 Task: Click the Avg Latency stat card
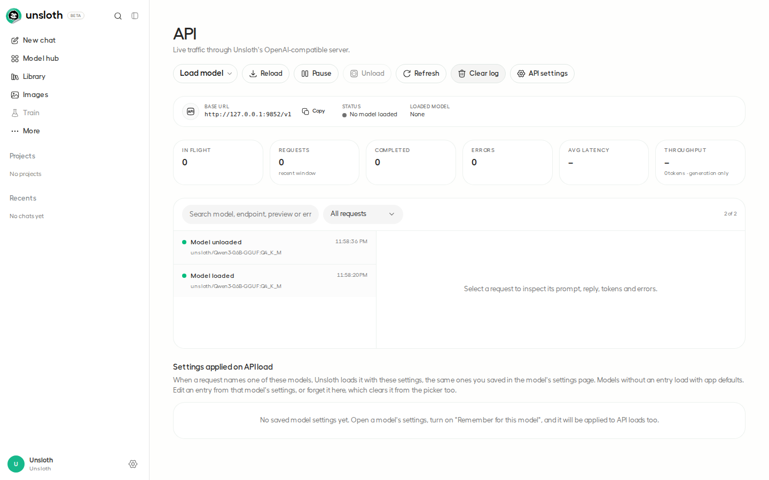604,163
